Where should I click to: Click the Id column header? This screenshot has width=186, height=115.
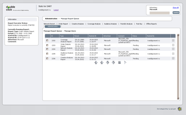tap(55, 36)
